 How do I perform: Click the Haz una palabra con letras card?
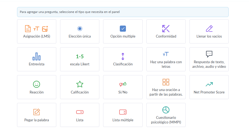pos(166,59)
